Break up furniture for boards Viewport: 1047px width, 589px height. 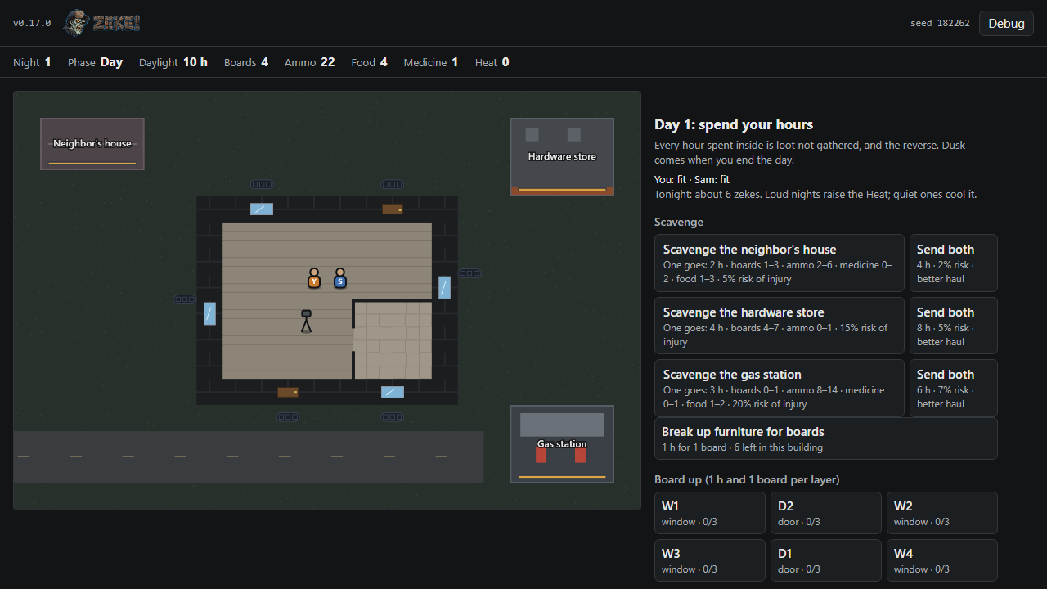[826, 438]
